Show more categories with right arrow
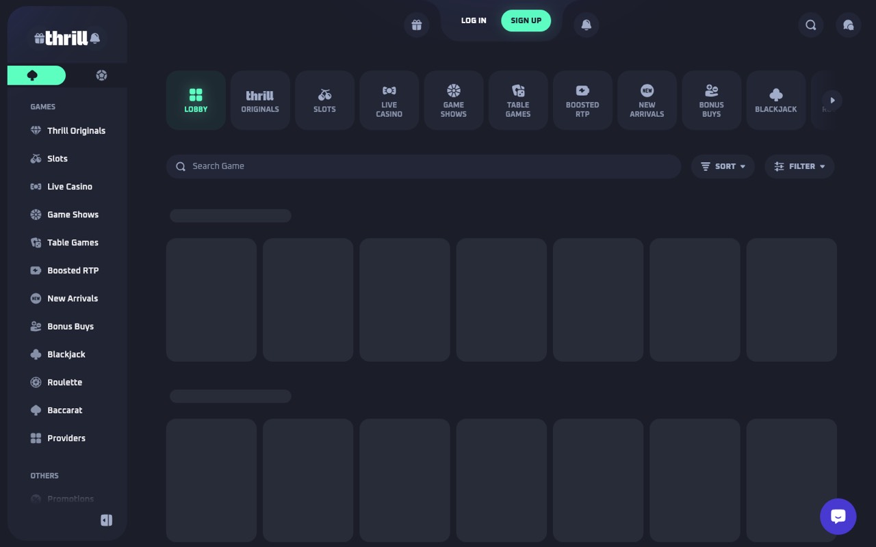This screenshot has width=876, height=547. tap(833, 101)
